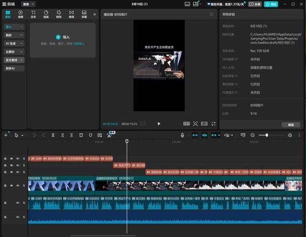Click the 导出 export button
The width and height of the screenshot is (306, 237).
coord(271,4)
